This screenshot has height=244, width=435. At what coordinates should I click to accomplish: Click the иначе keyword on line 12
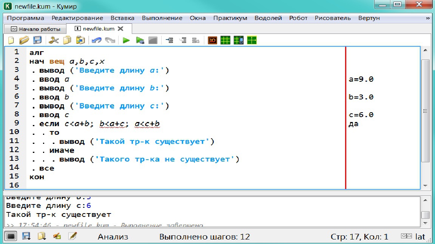pos(62,151)
